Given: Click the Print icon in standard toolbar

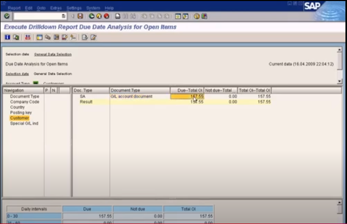Looking at the screenshot, I should coord(118,16).
